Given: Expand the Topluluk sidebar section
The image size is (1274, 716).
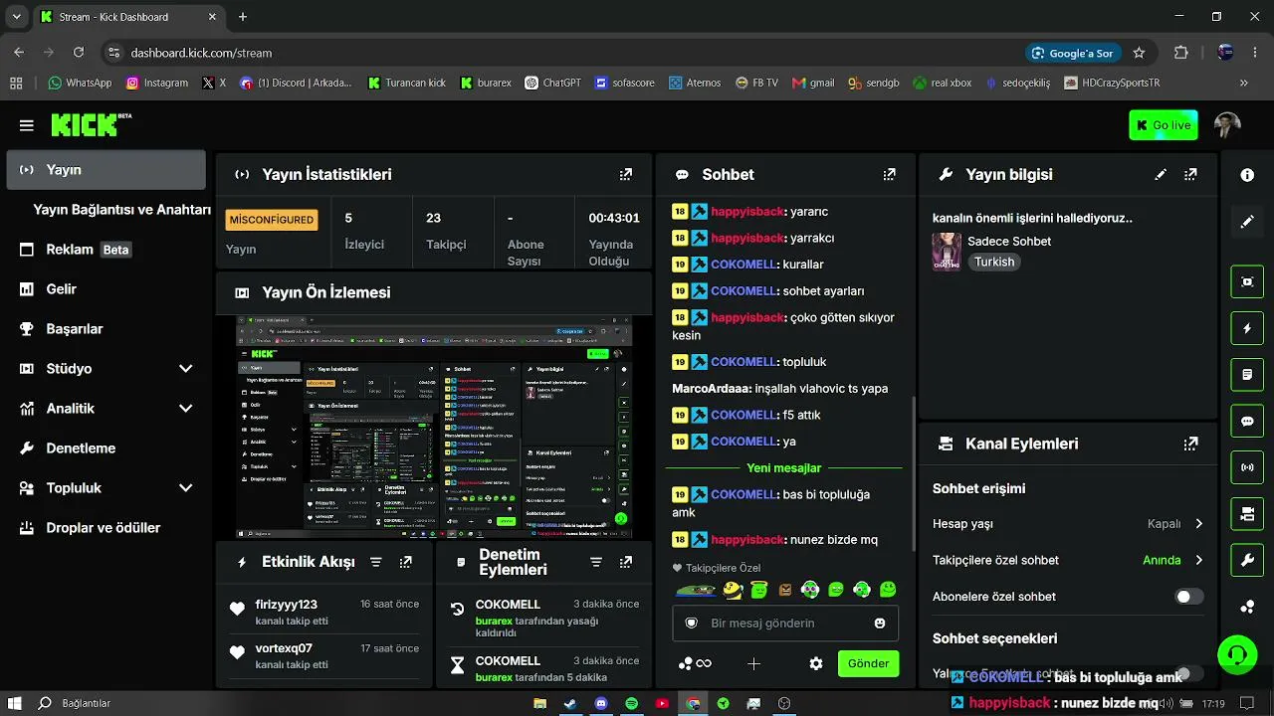Looking at the screenshot, I should pyautogui.click(x=185, y=488).
